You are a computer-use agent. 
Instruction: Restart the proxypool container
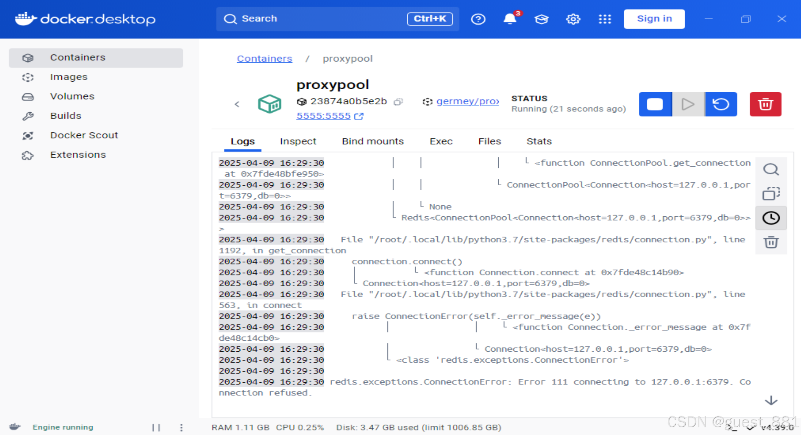coord(721,104)
